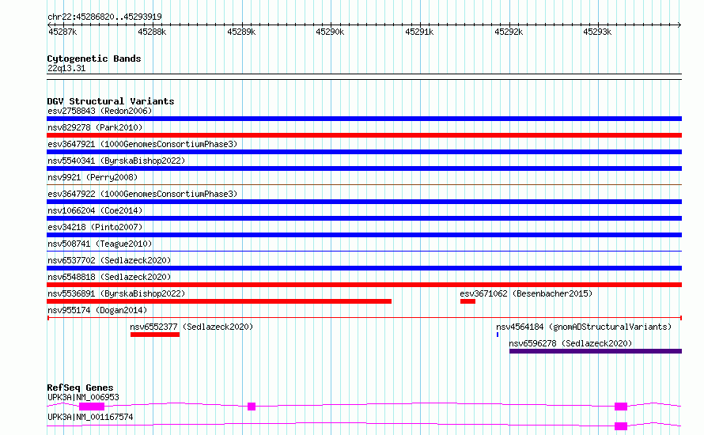Click the blue bar under esv3647921
The width and height of the screenshot is (704, 435).
(364, 152)
